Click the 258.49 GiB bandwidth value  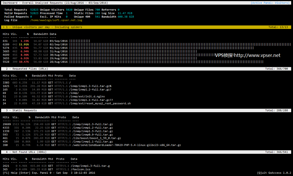42,124
